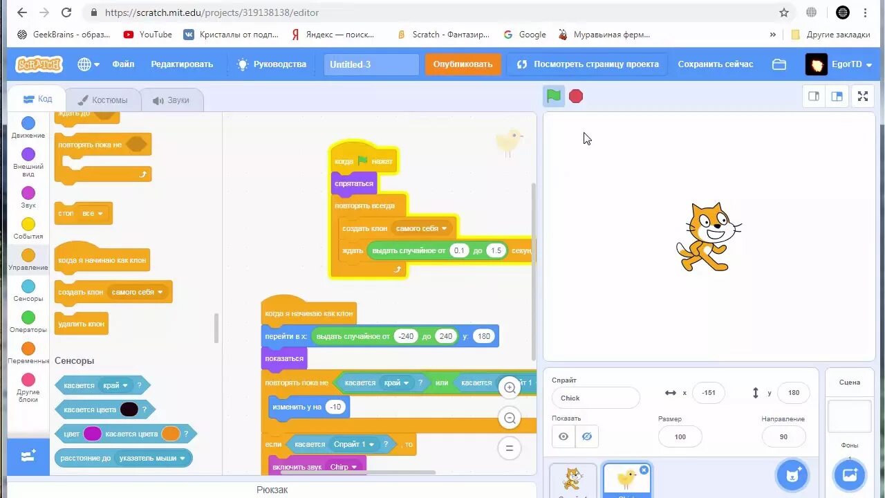The image size is (885, 498).
Task: Click the sprite name field Chick
Action: point(596,398)
